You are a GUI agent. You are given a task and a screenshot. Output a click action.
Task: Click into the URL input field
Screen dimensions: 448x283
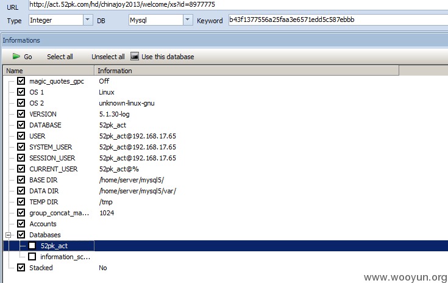pos(238,5)
